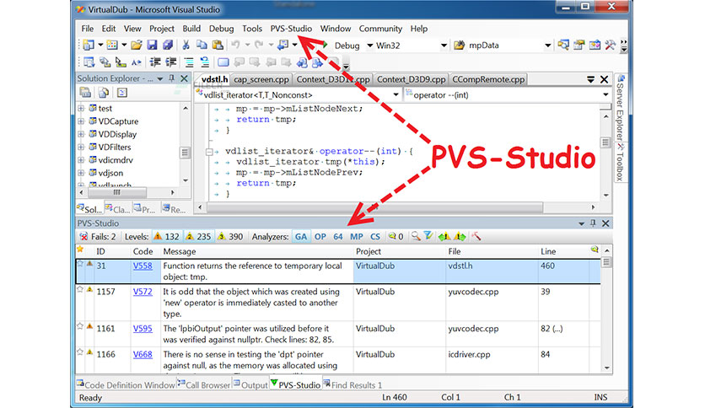Click the PVS-Studio hammer settings icon

[476, 236]
